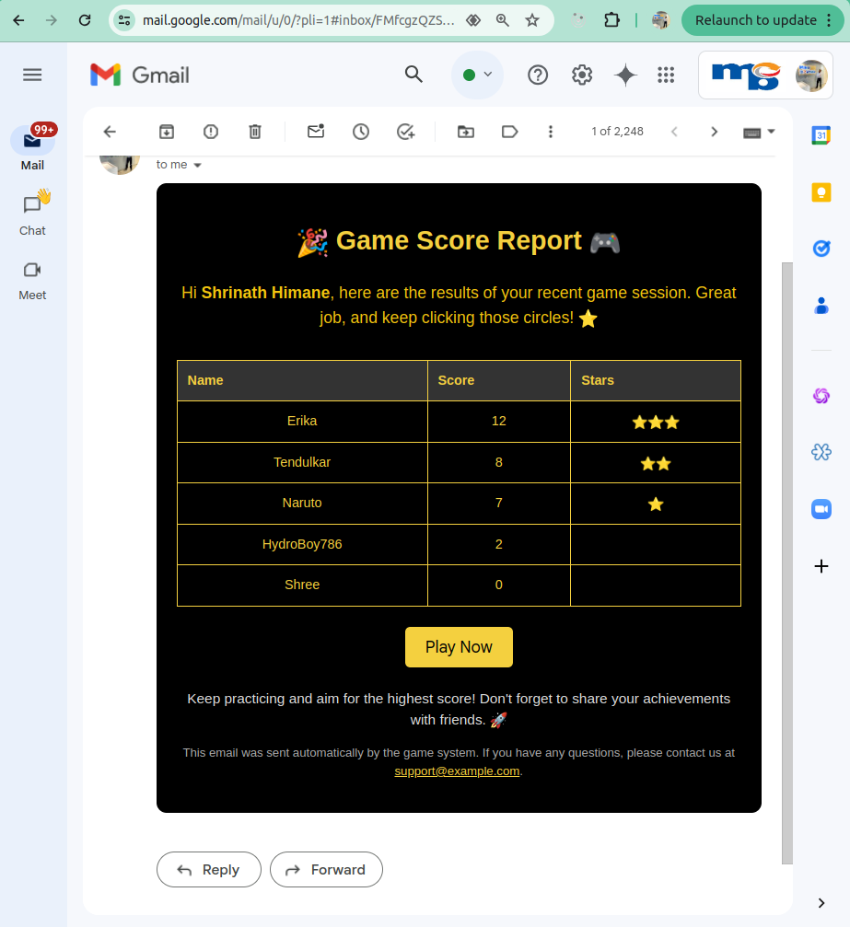The height and width of the screenshot is (927, 850).
Task: Open Gmail search
Action: click(x=413, y=75)
